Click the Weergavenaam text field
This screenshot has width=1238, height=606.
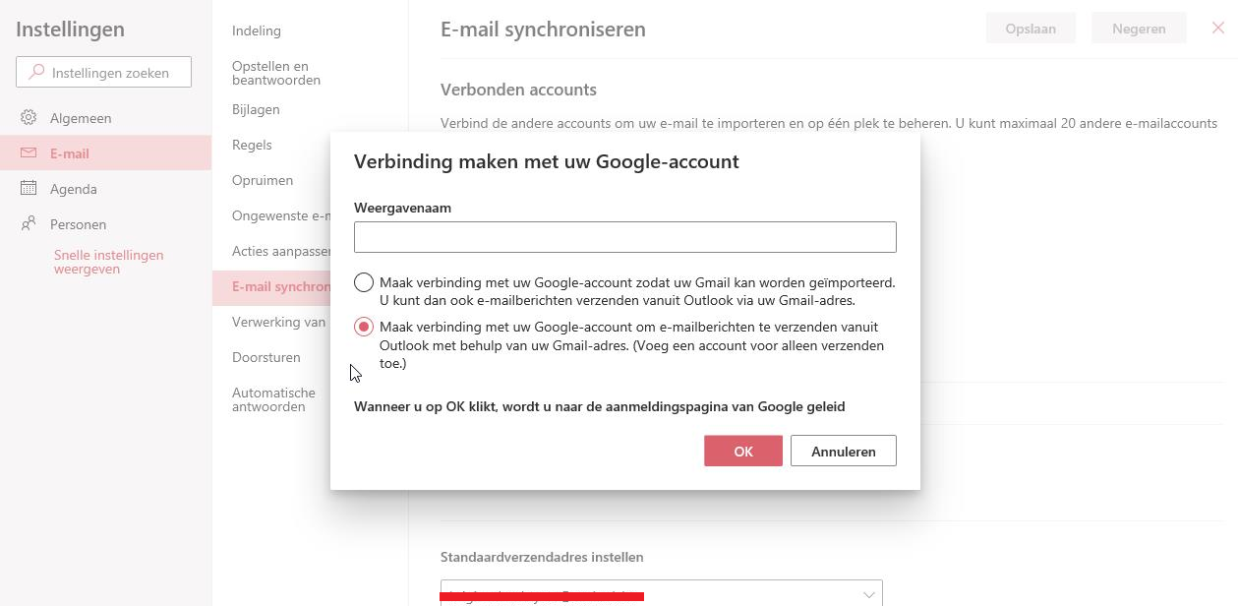(624, 237)
